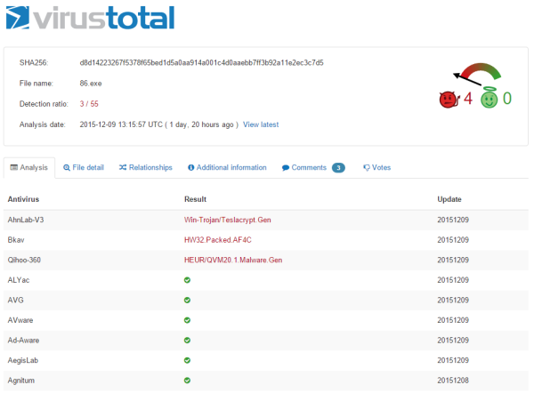The image size is (534, 393).
Task: Click the green check for Ad-Aware
Action: pos(187,341)
